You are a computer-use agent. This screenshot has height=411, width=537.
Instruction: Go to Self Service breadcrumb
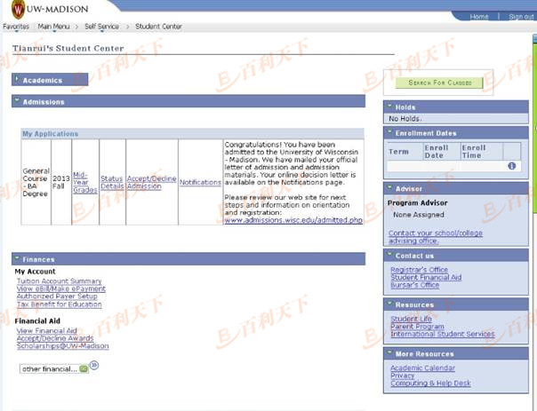(101, 27)
